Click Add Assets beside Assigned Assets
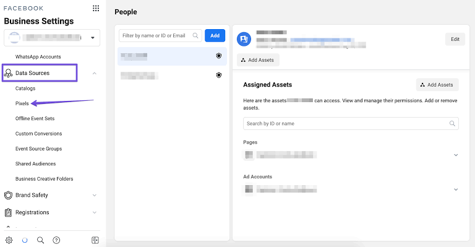 coord(437,85)
